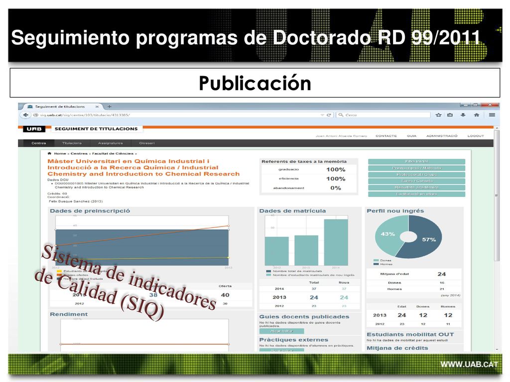Open Professorat / Grups section
The width and height of the screenshot is (510, 382).
pyautogui.click(x=417, y=175)
